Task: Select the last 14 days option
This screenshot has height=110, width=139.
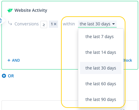Action: (101, 52)
